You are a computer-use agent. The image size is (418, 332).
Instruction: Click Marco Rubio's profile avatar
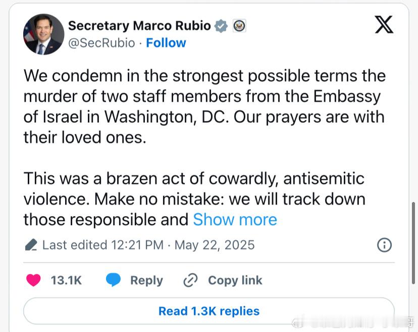click(x=44, y=34)
